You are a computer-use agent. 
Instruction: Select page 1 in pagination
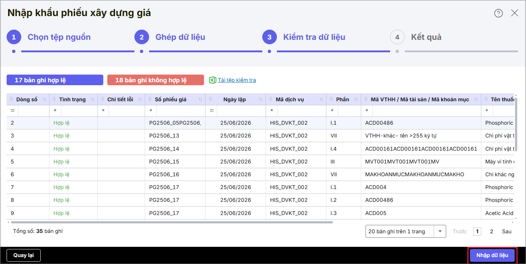[x=477, y=231]
